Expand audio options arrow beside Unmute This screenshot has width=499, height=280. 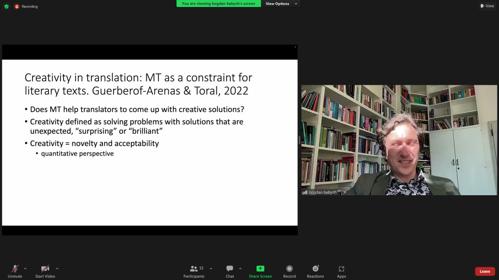click(x=25, y=268)
